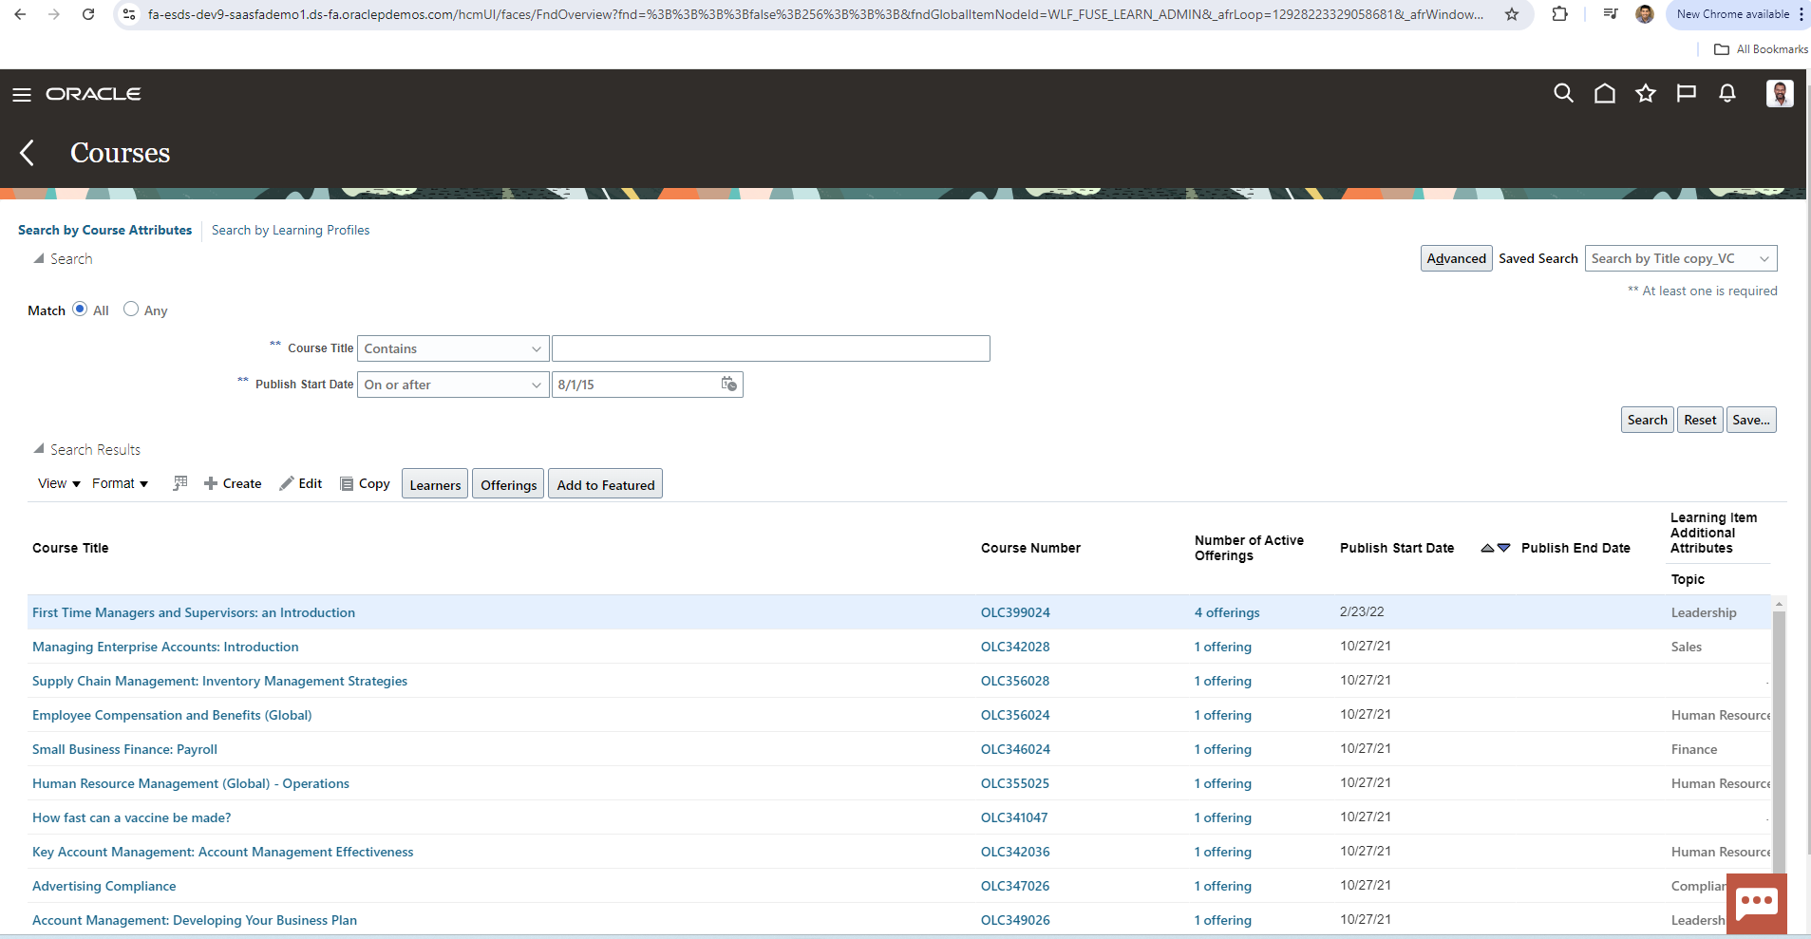Open the calendar picker for Publish Start Date
The width and height of the screenshot is (1811, 939).
pyautogui.click(x=728, y=384)
